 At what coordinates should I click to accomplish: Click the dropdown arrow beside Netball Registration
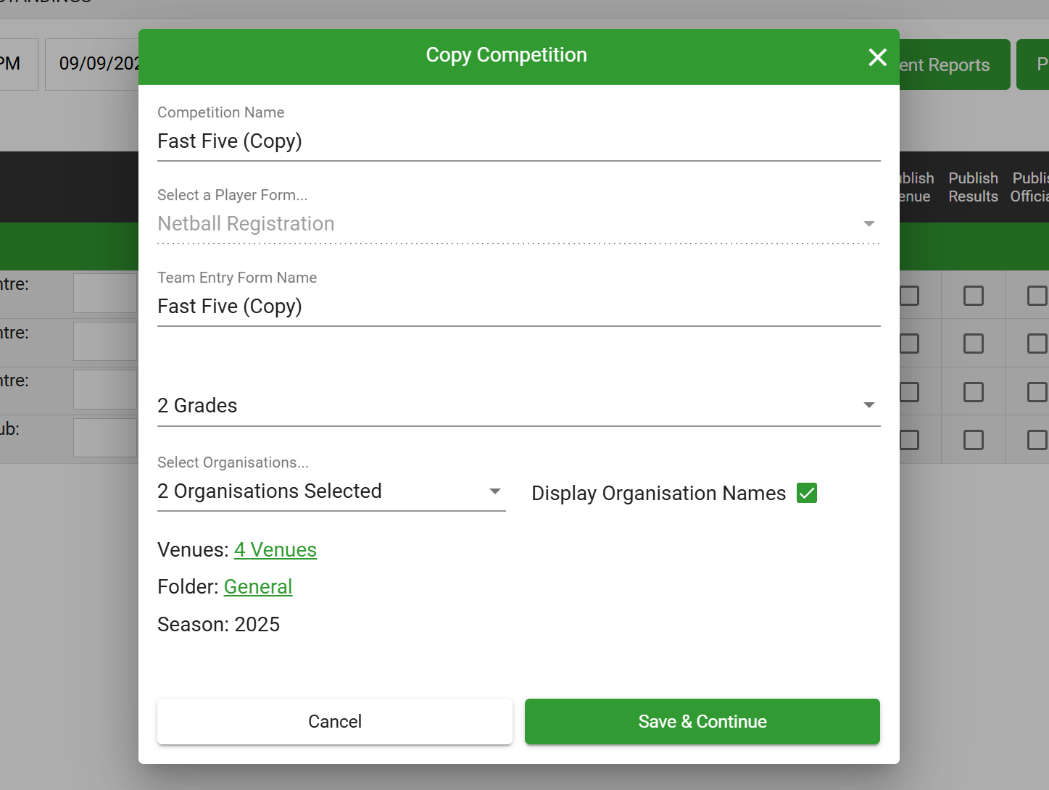coord(868,224)
